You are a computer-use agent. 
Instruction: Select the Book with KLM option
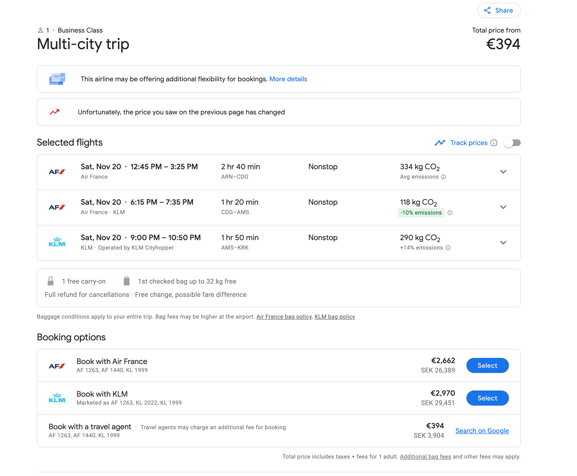tap(487, 398)
